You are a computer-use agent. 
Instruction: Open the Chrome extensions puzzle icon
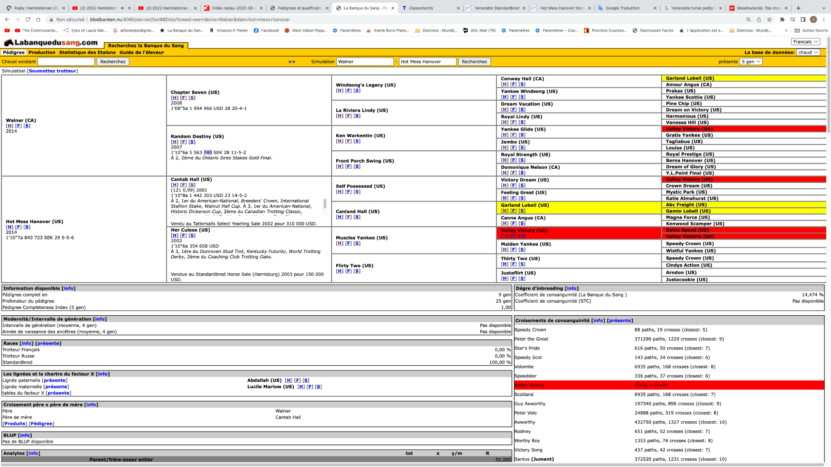[782, 19]
